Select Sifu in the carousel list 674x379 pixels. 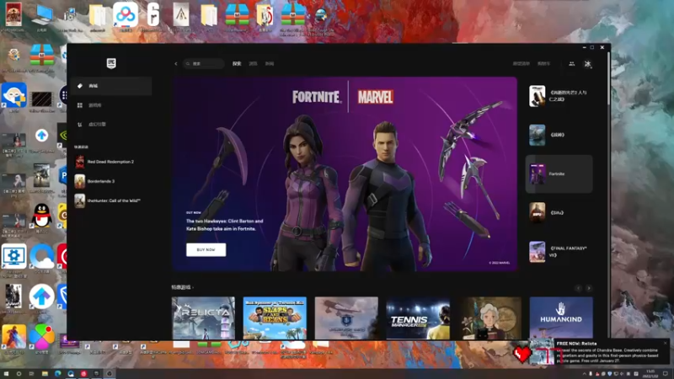pyautogui.click(x=559, y=213)
